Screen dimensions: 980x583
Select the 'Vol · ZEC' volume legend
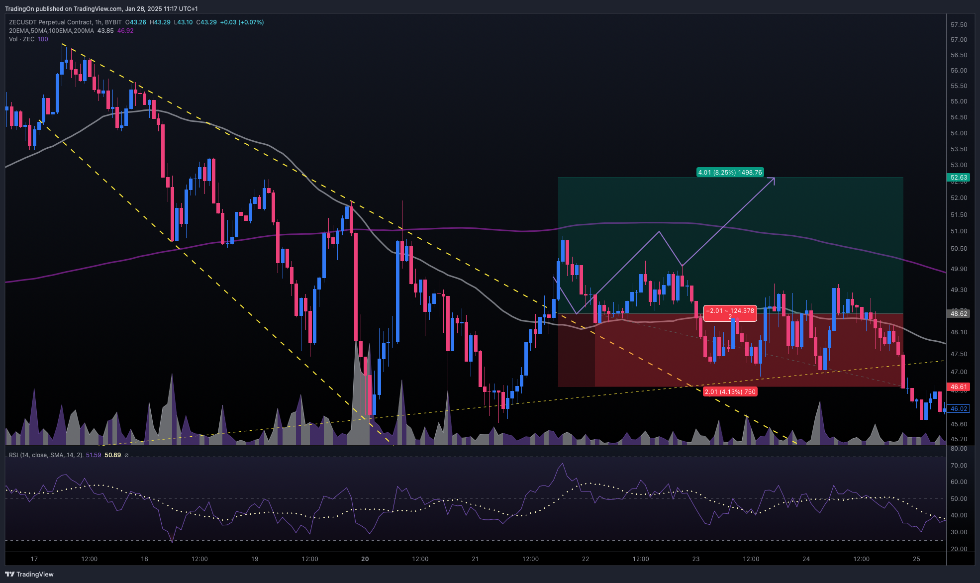[x=22, y=39]
